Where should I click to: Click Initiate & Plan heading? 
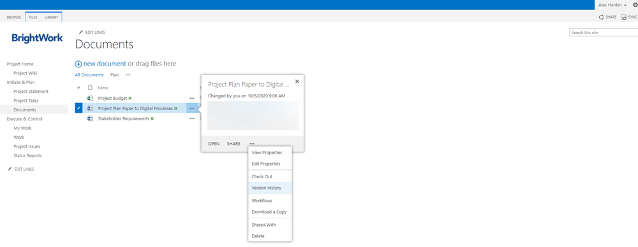tap(20, 82)
